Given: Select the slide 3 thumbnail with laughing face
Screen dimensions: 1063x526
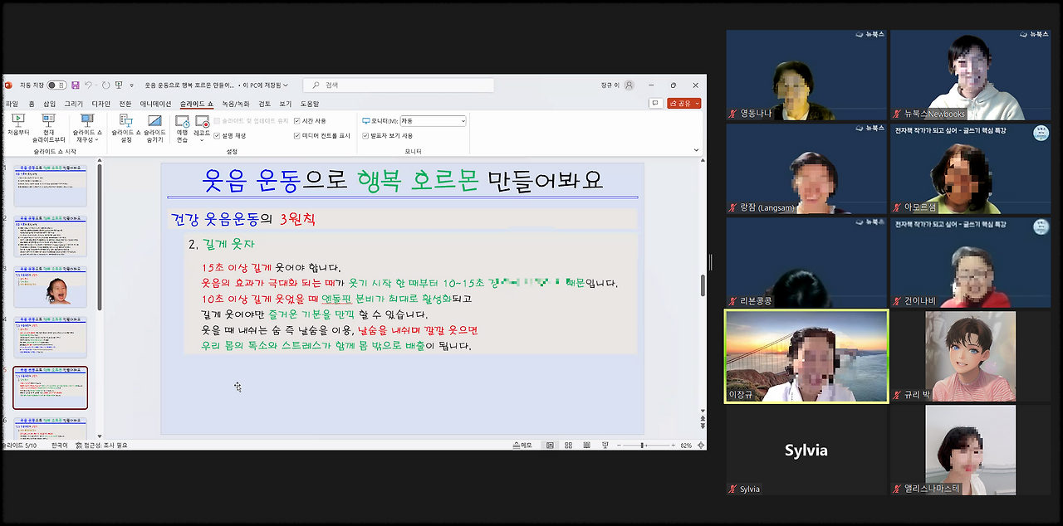Looking at the screenshot, I should [x=50, y=286].
